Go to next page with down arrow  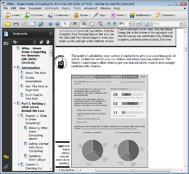(57, 24)
